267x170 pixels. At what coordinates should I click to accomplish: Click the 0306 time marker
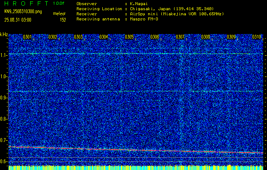[x=155, y=37]
